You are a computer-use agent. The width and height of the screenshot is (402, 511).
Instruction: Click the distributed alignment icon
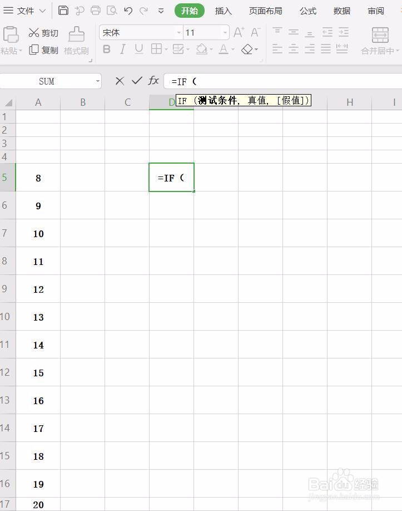pos(342,49)
